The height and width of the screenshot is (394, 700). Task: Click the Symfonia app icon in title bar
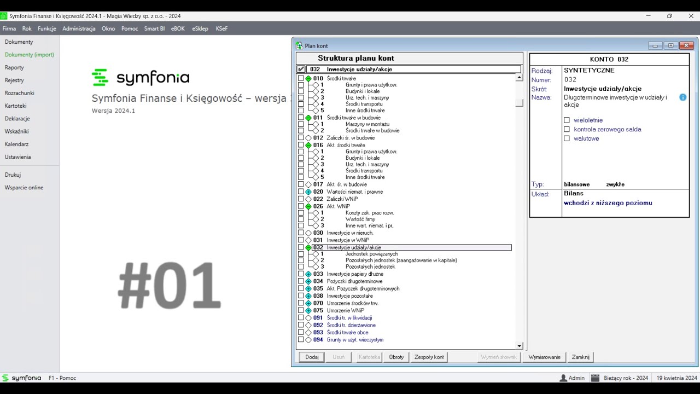[4, 16]
